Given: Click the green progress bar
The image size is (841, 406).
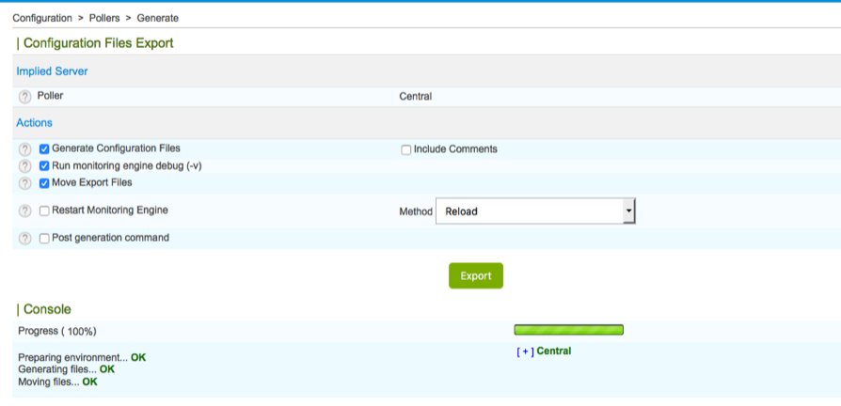Looking at the screenshot, I should 568,330.
